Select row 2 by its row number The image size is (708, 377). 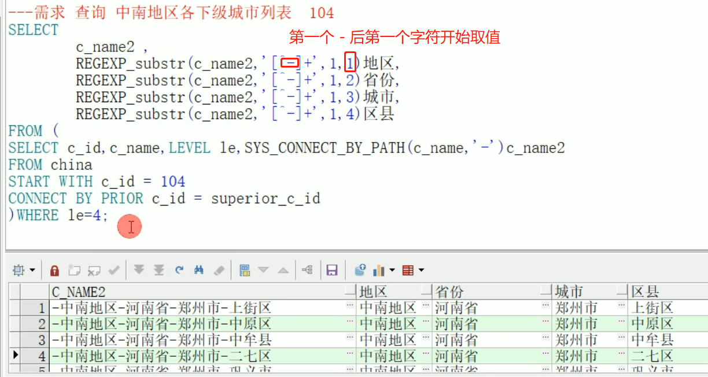point(35,324)
